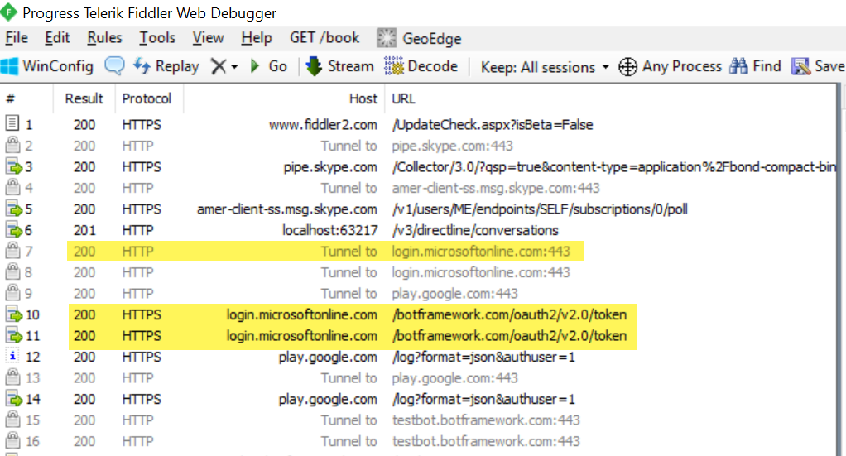Open the File menu
Viewport: 846px width, 456px height.
(17, 38)
